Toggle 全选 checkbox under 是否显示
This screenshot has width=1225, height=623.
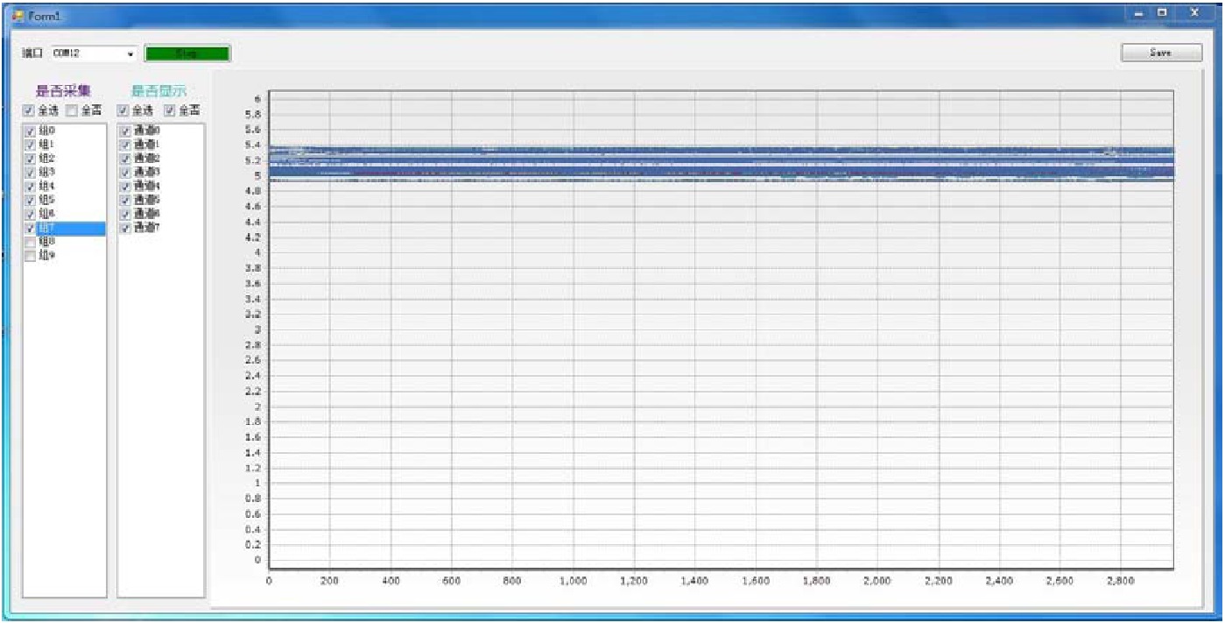123,111
